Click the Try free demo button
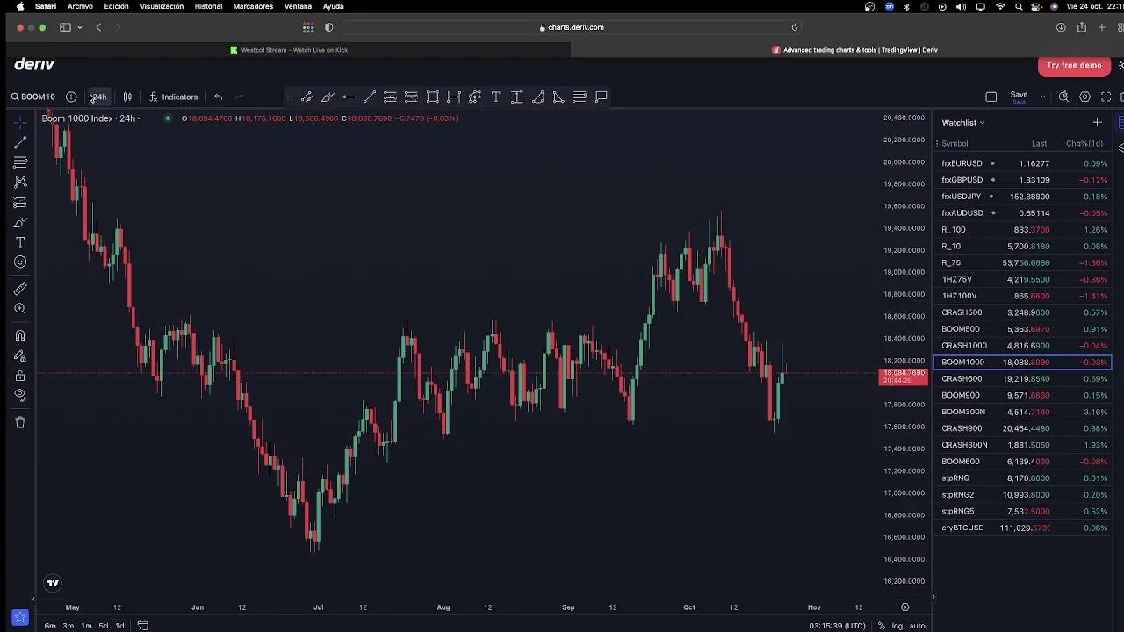Image resolution: width=1124 pixels, height=632 pixels. click(x=1073, y=66)
